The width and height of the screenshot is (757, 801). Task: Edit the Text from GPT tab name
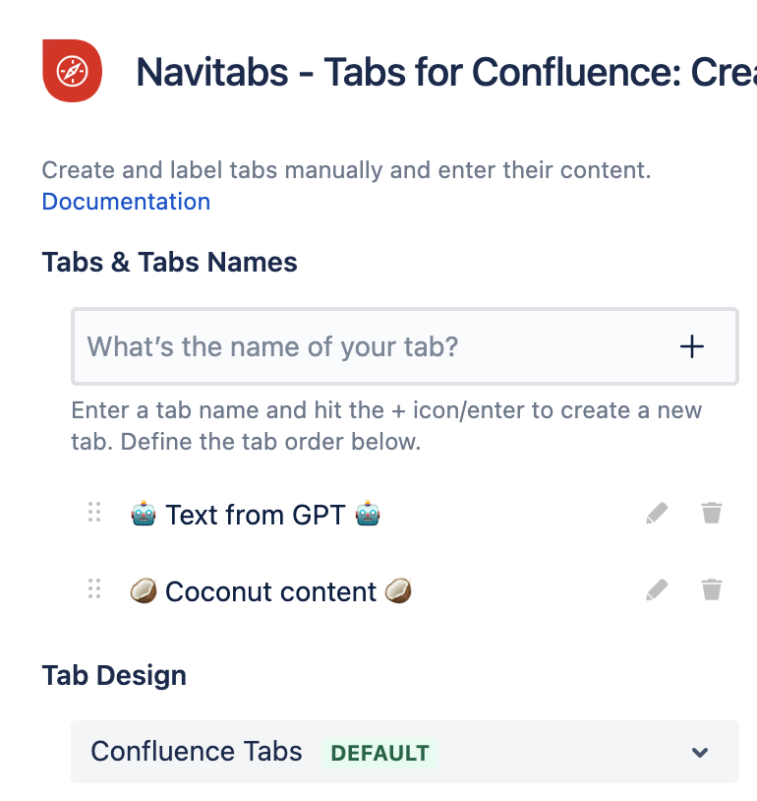pos(657,513)
